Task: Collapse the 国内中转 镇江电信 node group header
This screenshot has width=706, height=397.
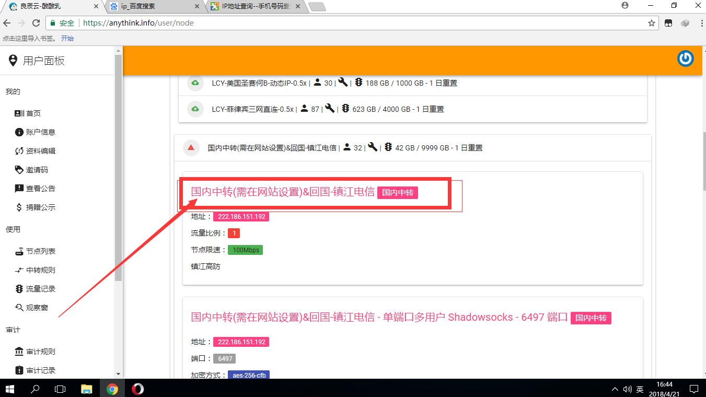Action: 345,148
